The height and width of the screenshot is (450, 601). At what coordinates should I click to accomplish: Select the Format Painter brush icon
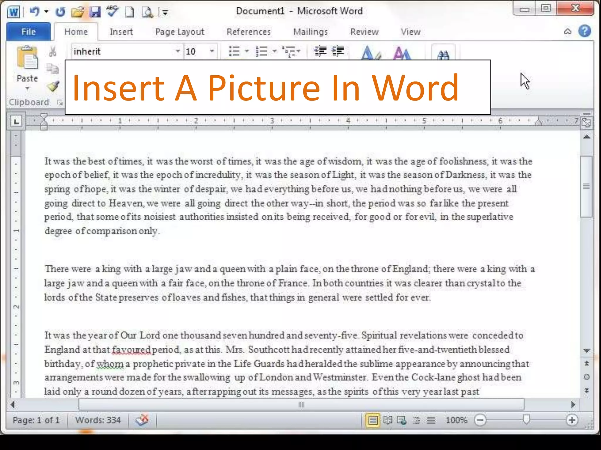coord(53,86)
